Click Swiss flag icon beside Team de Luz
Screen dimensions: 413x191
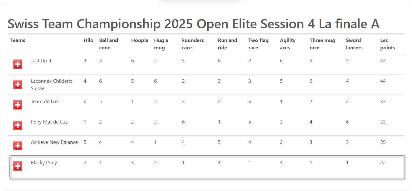(x=18, y=105)
